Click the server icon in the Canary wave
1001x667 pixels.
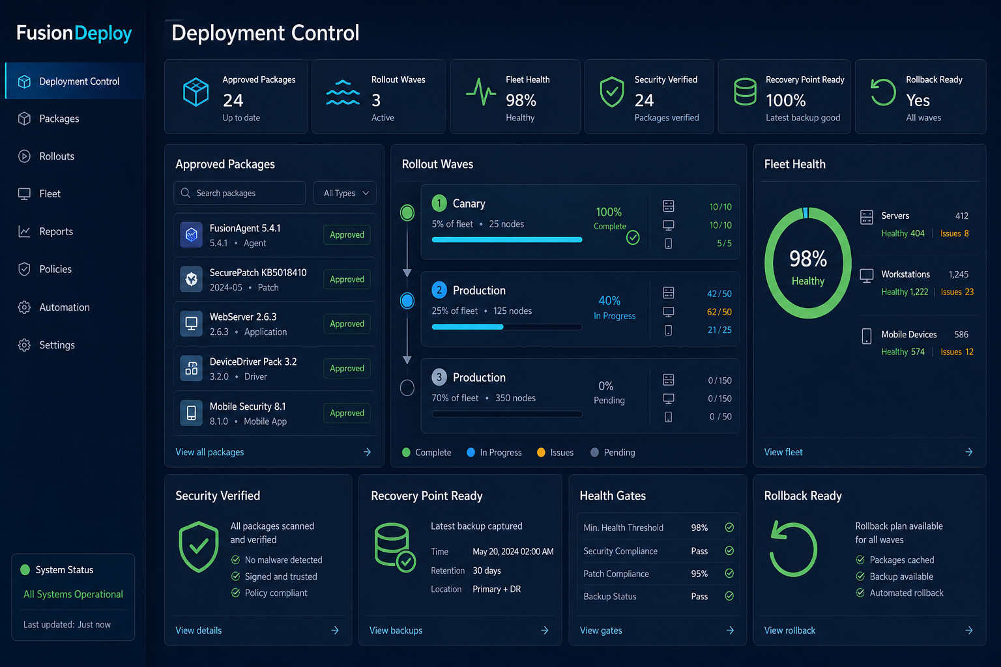point(669,206)
